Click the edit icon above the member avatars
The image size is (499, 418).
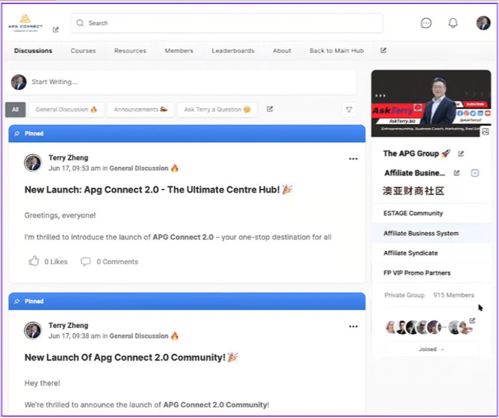coord(472,320)
